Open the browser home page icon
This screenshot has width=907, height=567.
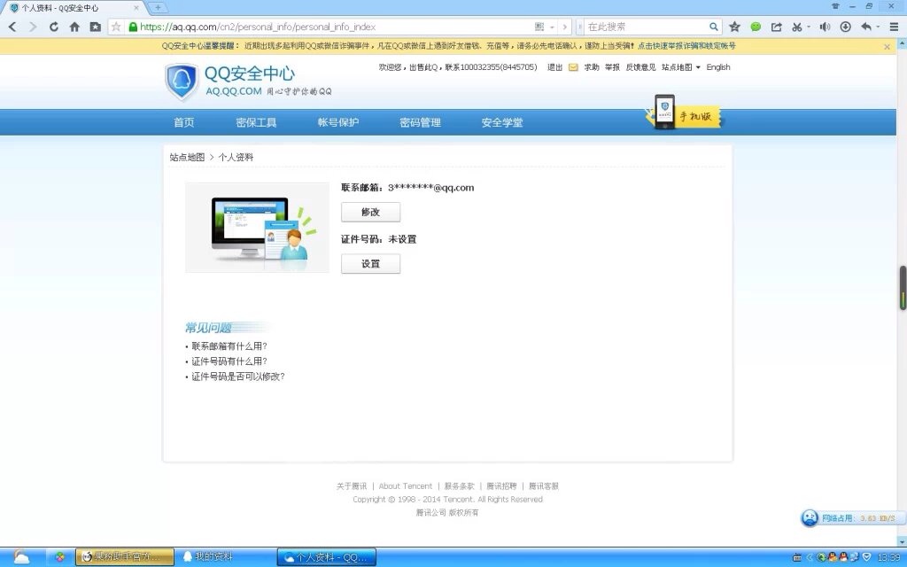click(x=74, y=27)
